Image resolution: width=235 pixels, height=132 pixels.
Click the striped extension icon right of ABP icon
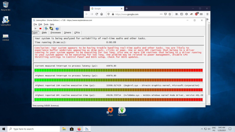point(201,14)
